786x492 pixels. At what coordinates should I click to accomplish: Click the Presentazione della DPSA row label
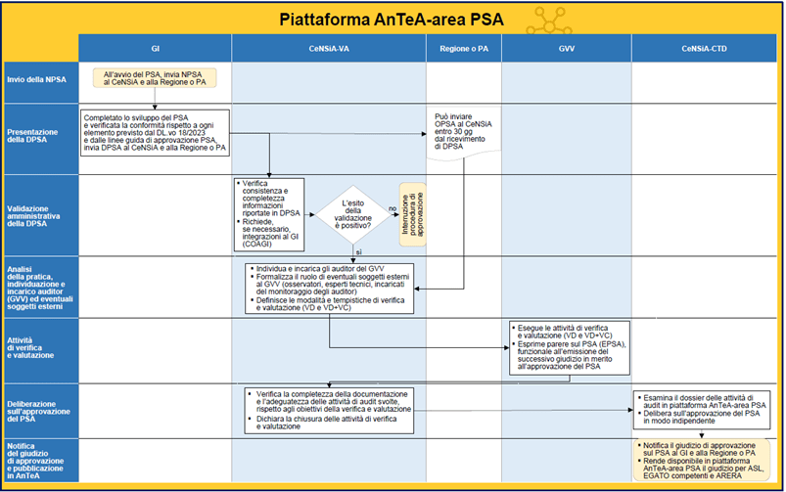pos(41,139)
